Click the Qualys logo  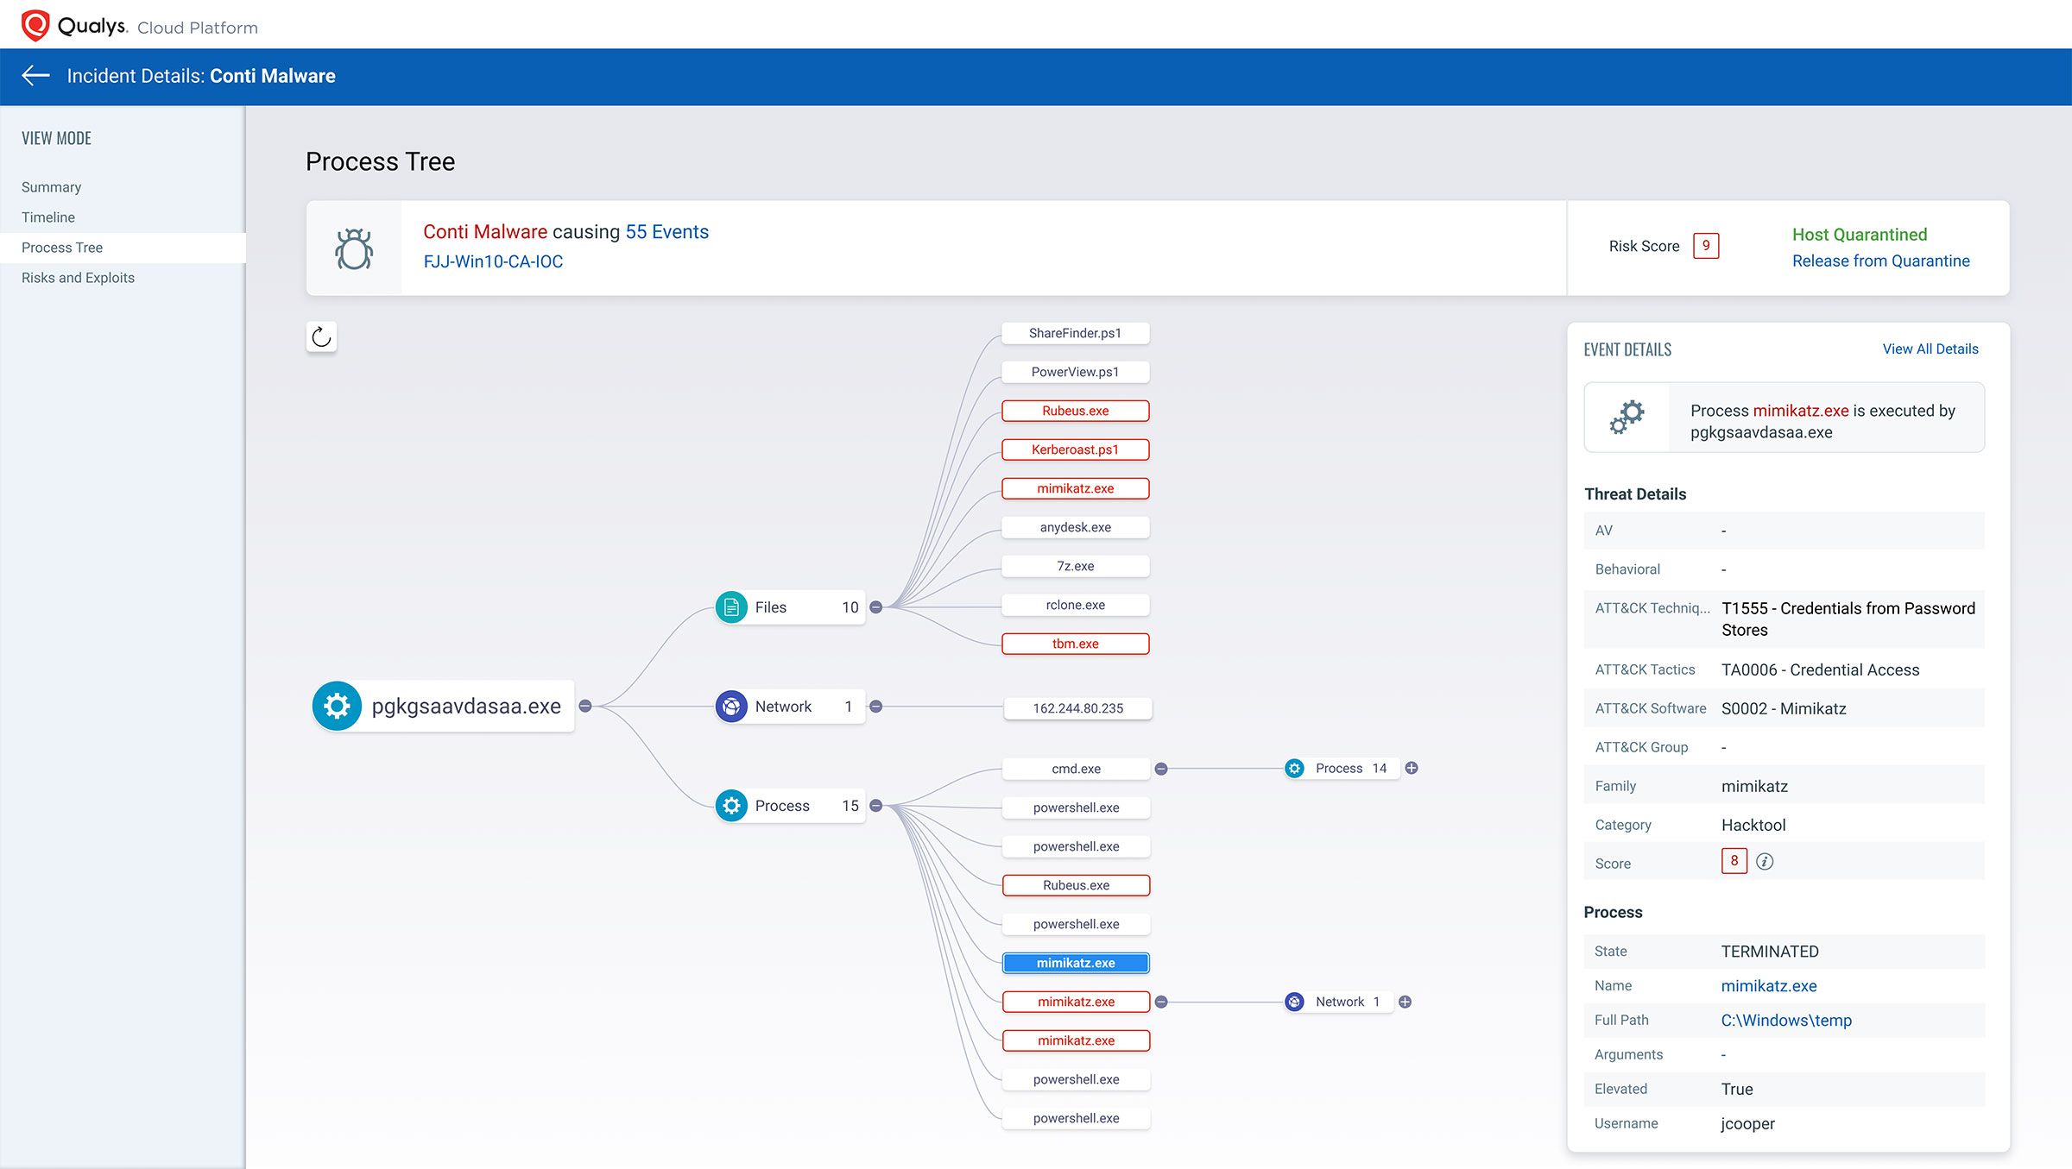tap(33, 24)
